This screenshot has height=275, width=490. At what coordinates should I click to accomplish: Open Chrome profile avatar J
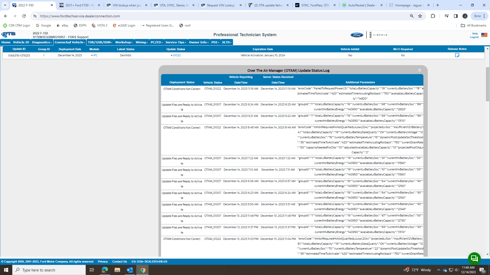coord(465,16)
